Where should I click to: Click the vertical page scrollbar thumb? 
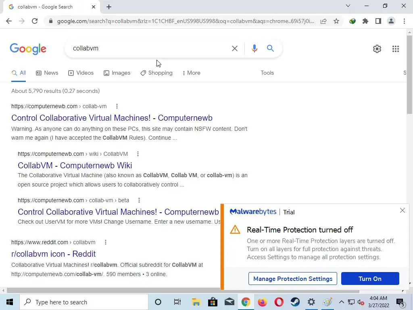pos(409,75)
